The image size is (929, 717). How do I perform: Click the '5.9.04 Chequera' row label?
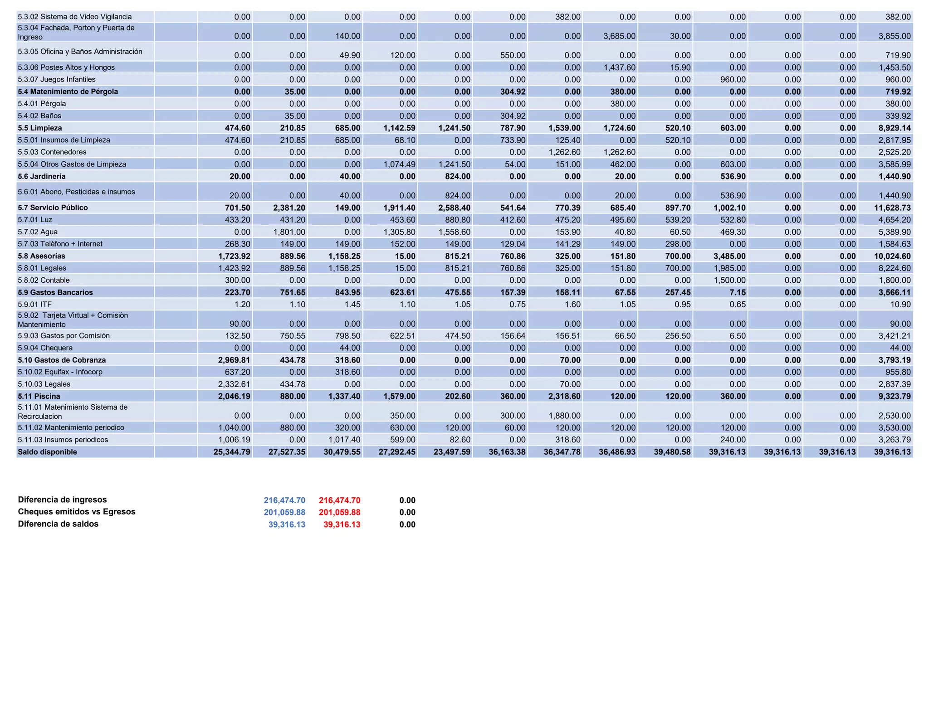[x=45, y=348]
